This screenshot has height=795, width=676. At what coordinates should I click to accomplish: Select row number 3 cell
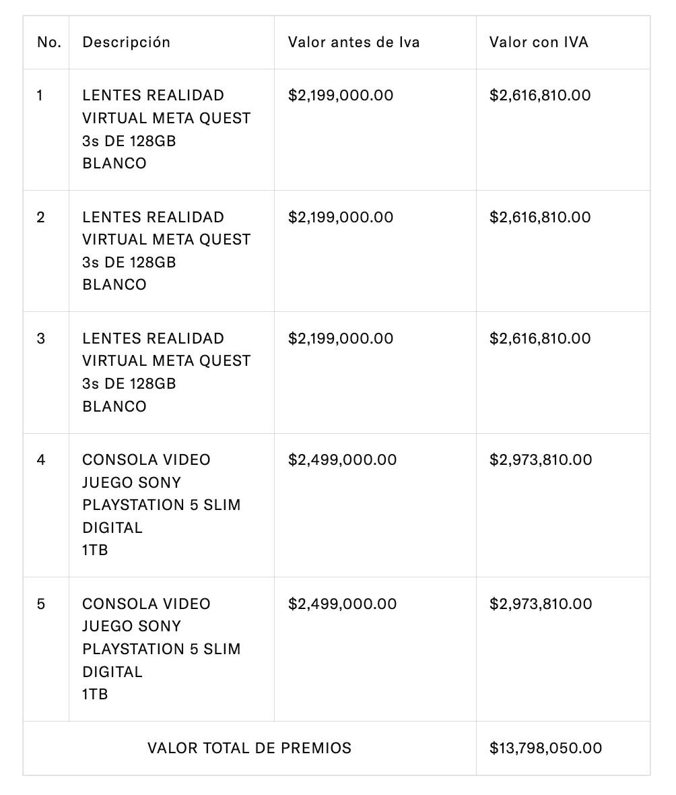click(40, 338)
